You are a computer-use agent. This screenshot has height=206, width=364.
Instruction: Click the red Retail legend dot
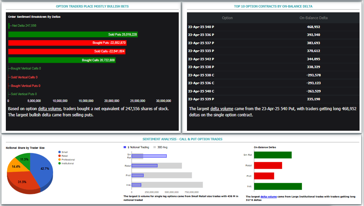[60, 156]
